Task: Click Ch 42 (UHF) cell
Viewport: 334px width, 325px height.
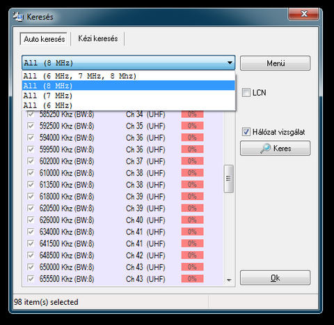Action: pyautogui.click(x=145, y=255)
